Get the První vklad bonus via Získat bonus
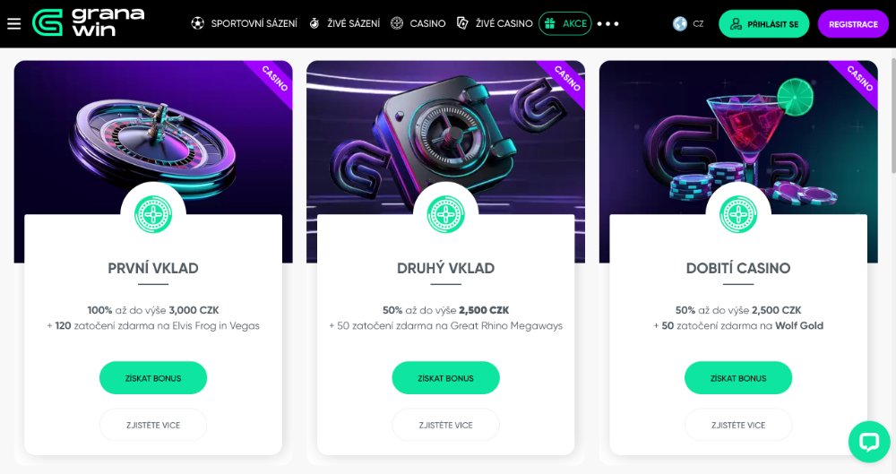Image resolution: width=896 pixels, height=474 pixels. [x=153, y=378]
